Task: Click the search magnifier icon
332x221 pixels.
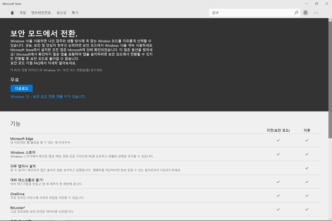Action: click(296, 13)
